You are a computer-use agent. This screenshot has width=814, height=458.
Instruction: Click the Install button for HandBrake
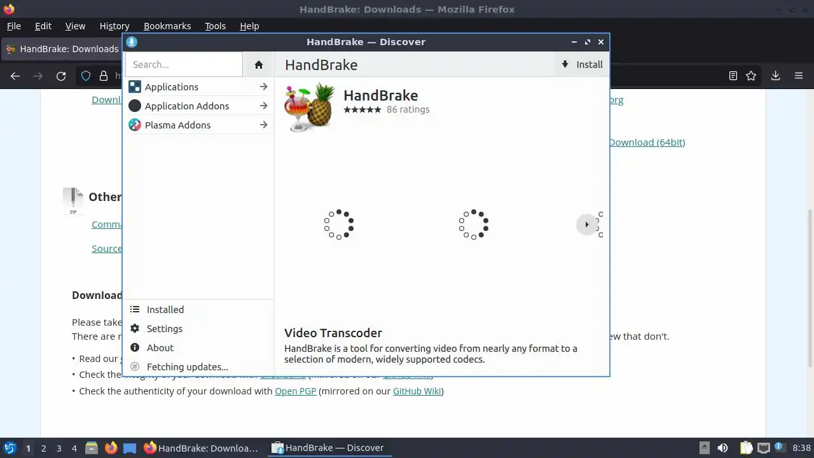pyautogui.click(x=582, y=64)
